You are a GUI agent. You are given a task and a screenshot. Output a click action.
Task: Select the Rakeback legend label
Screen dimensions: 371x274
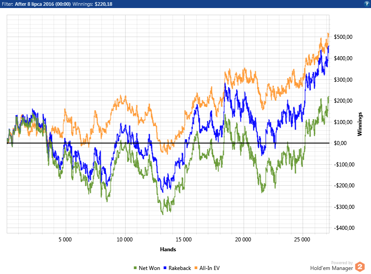point(180,268)
